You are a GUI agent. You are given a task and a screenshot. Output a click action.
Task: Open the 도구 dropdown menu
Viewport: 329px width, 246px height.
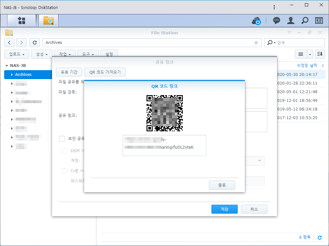[88, 54]
